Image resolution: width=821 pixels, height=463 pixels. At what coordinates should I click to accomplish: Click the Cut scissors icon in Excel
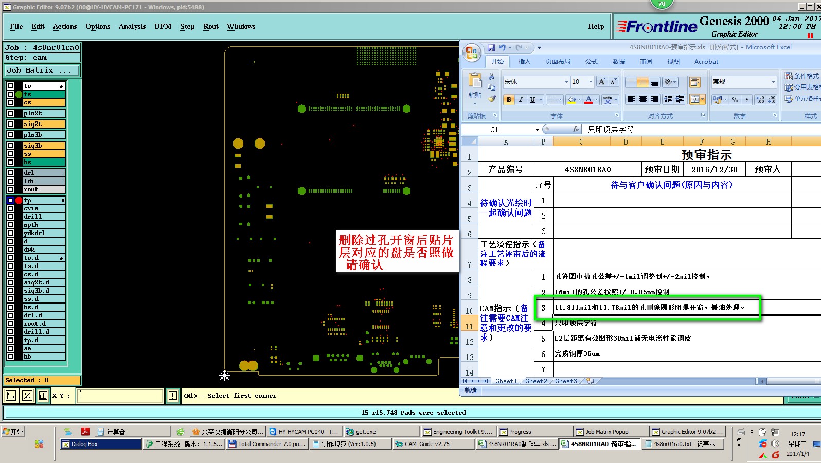[x=492, y=76]
